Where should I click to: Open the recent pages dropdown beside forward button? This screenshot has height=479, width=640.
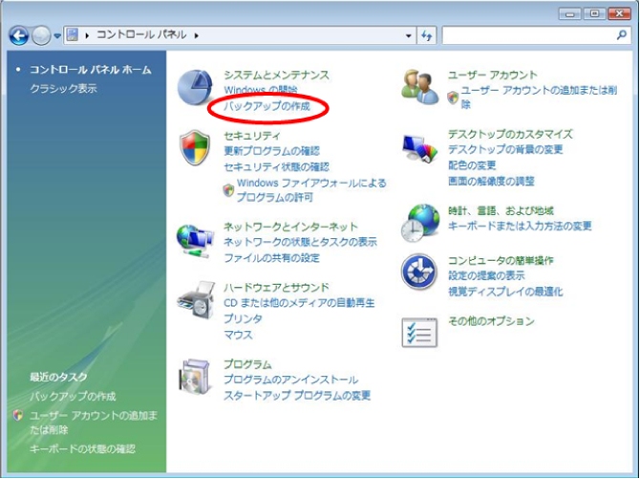(57, 35)
